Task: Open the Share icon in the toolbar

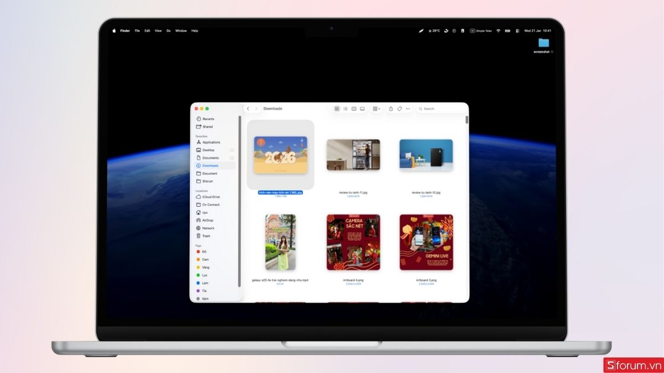Action: tap(390, 108)
